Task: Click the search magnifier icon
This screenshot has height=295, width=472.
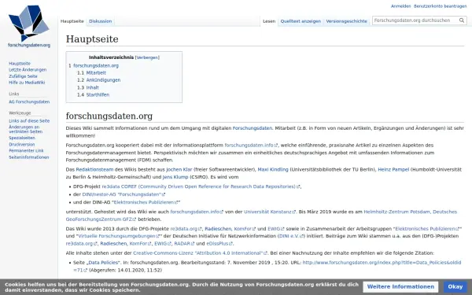Action: (x=462, y=20)
